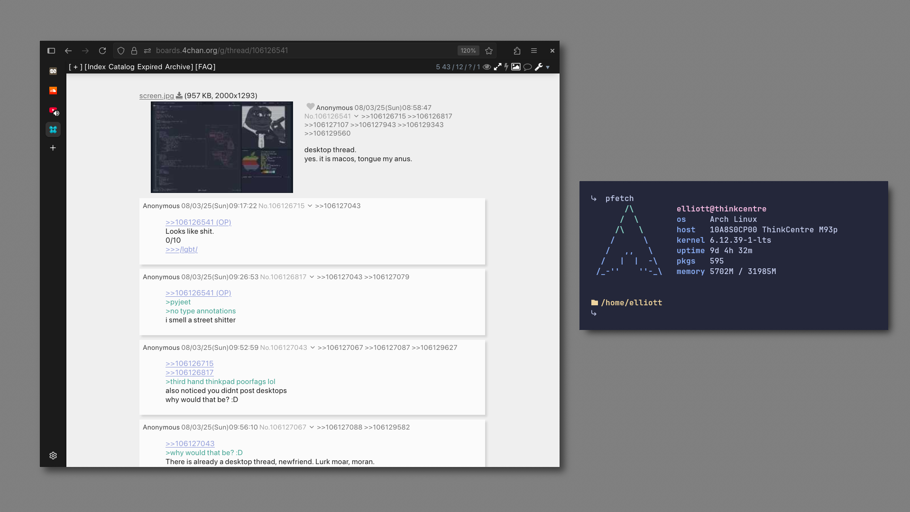The image size is (910, 512).
Task: Click OP backlink >>106129343
Action: click(x=421, y=125)
